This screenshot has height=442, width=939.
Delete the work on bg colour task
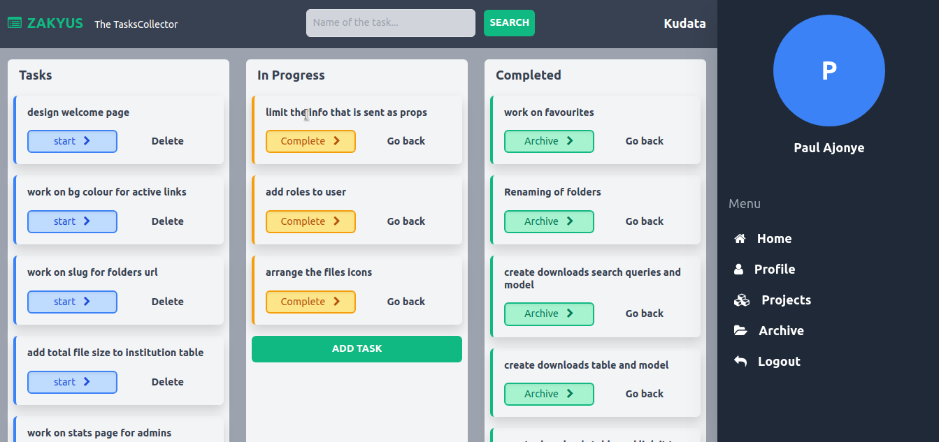coord(168,221)
